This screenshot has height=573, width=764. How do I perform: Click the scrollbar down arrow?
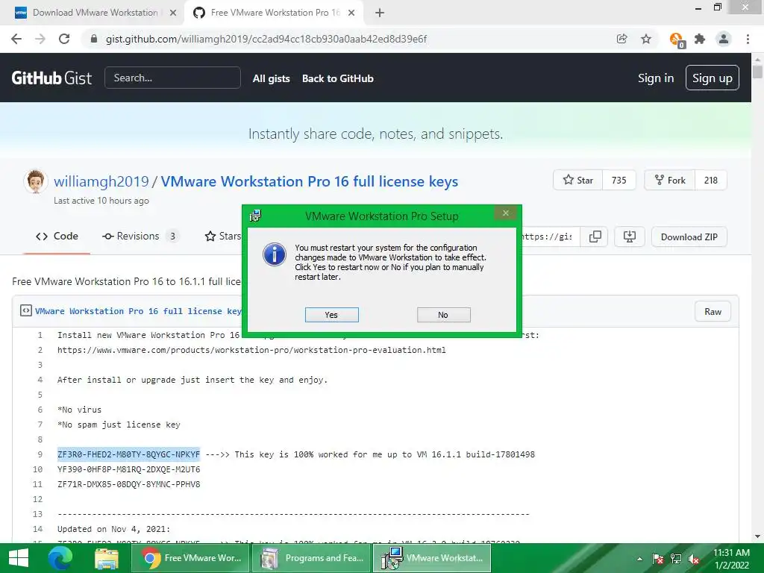coord(757,536)
